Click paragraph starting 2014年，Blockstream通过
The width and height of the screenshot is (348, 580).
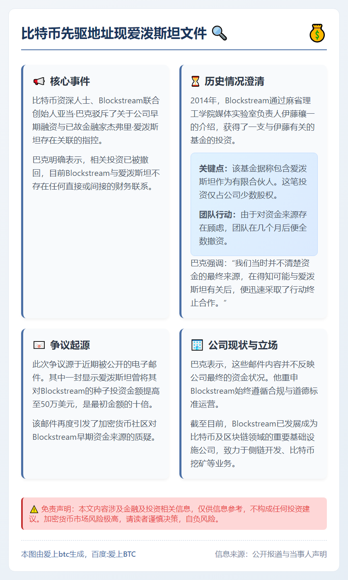(254, 121)
